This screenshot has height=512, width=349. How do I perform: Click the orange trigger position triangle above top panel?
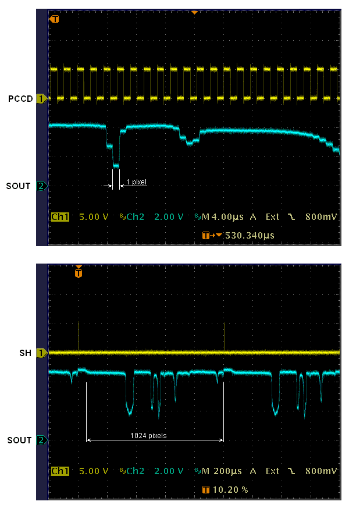195,12
